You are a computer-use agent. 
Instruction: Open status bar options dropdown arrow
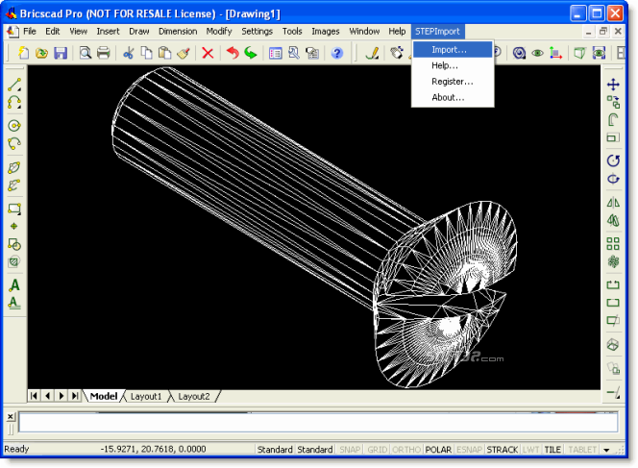pos(606,450)
